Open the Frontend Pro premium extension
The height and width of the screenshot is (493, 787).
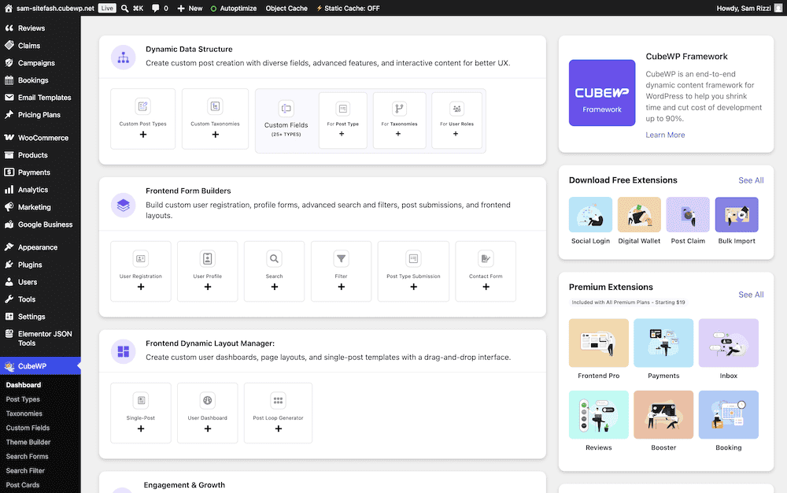tap(598, 343)
